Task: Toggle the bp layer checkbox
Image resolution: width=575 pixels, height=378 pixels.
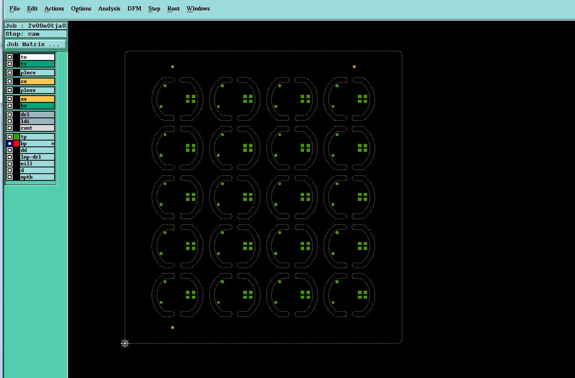Action: pyautogui.click(x=10, y=143)
